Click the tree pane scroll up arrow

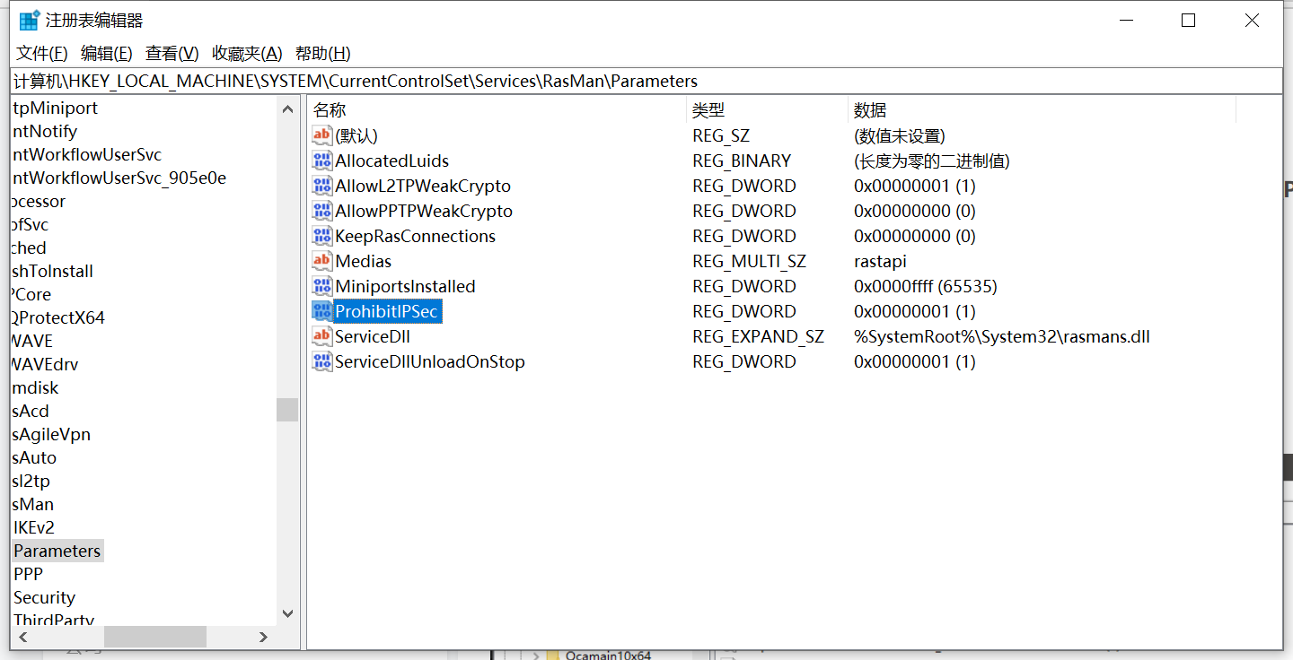(x=287, y=109)
